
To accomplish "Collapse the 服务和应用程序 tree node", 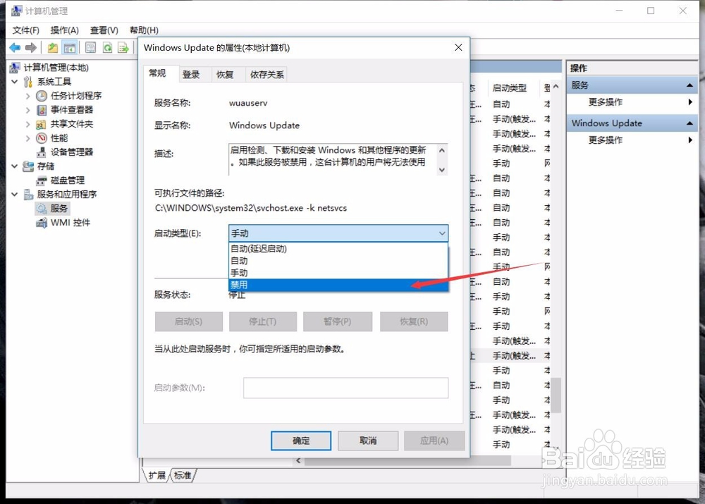I will click(14, 195).
